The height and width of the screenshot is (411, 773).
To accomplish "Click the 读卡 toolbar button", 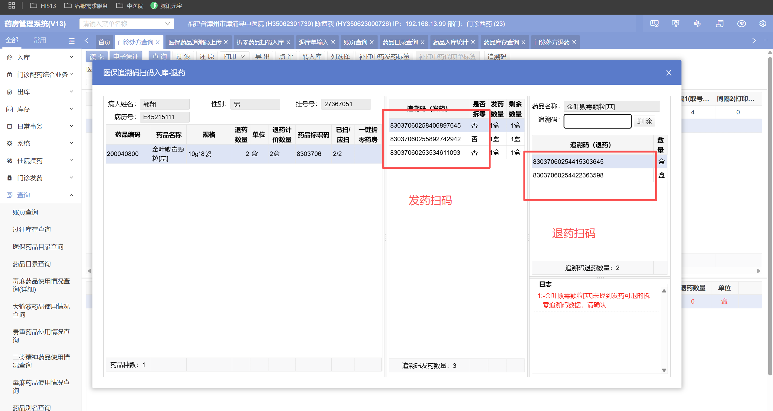I will coord(97,56).
